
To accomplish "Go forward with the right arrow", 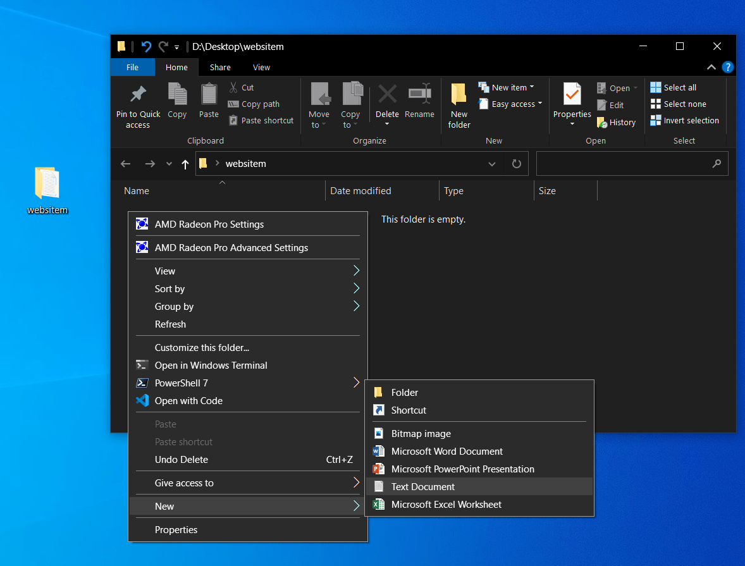I will (150, 164).
